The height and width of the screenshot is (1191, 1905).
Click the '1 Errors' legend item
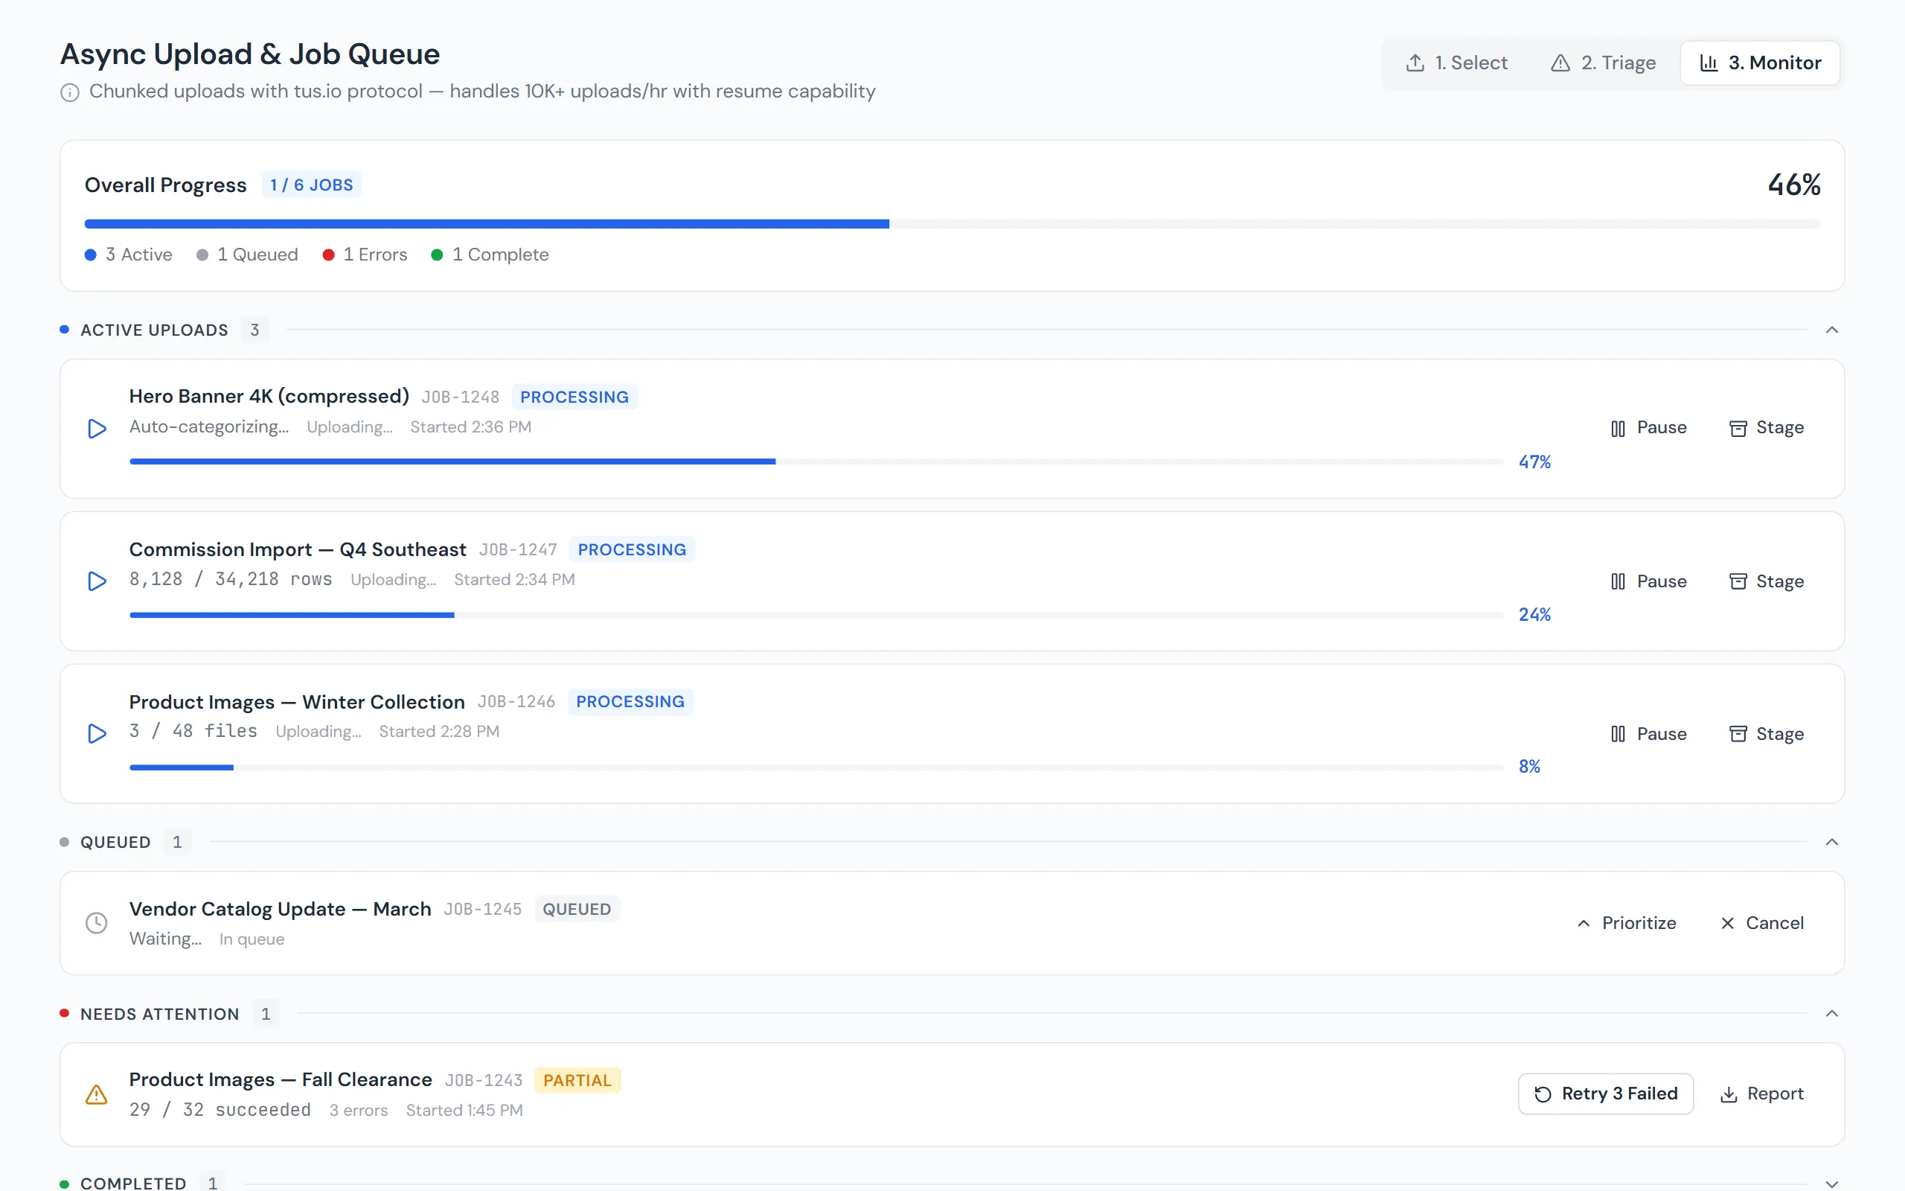click(365, 255)
